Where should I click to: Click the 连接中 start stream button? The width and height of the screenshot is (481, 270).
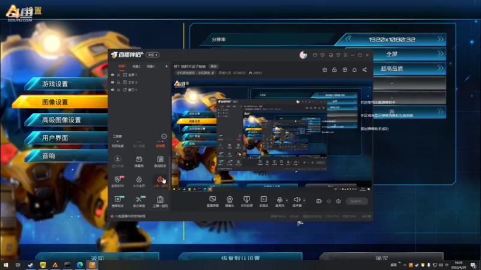pyautogui.click(x=357, y=202)
